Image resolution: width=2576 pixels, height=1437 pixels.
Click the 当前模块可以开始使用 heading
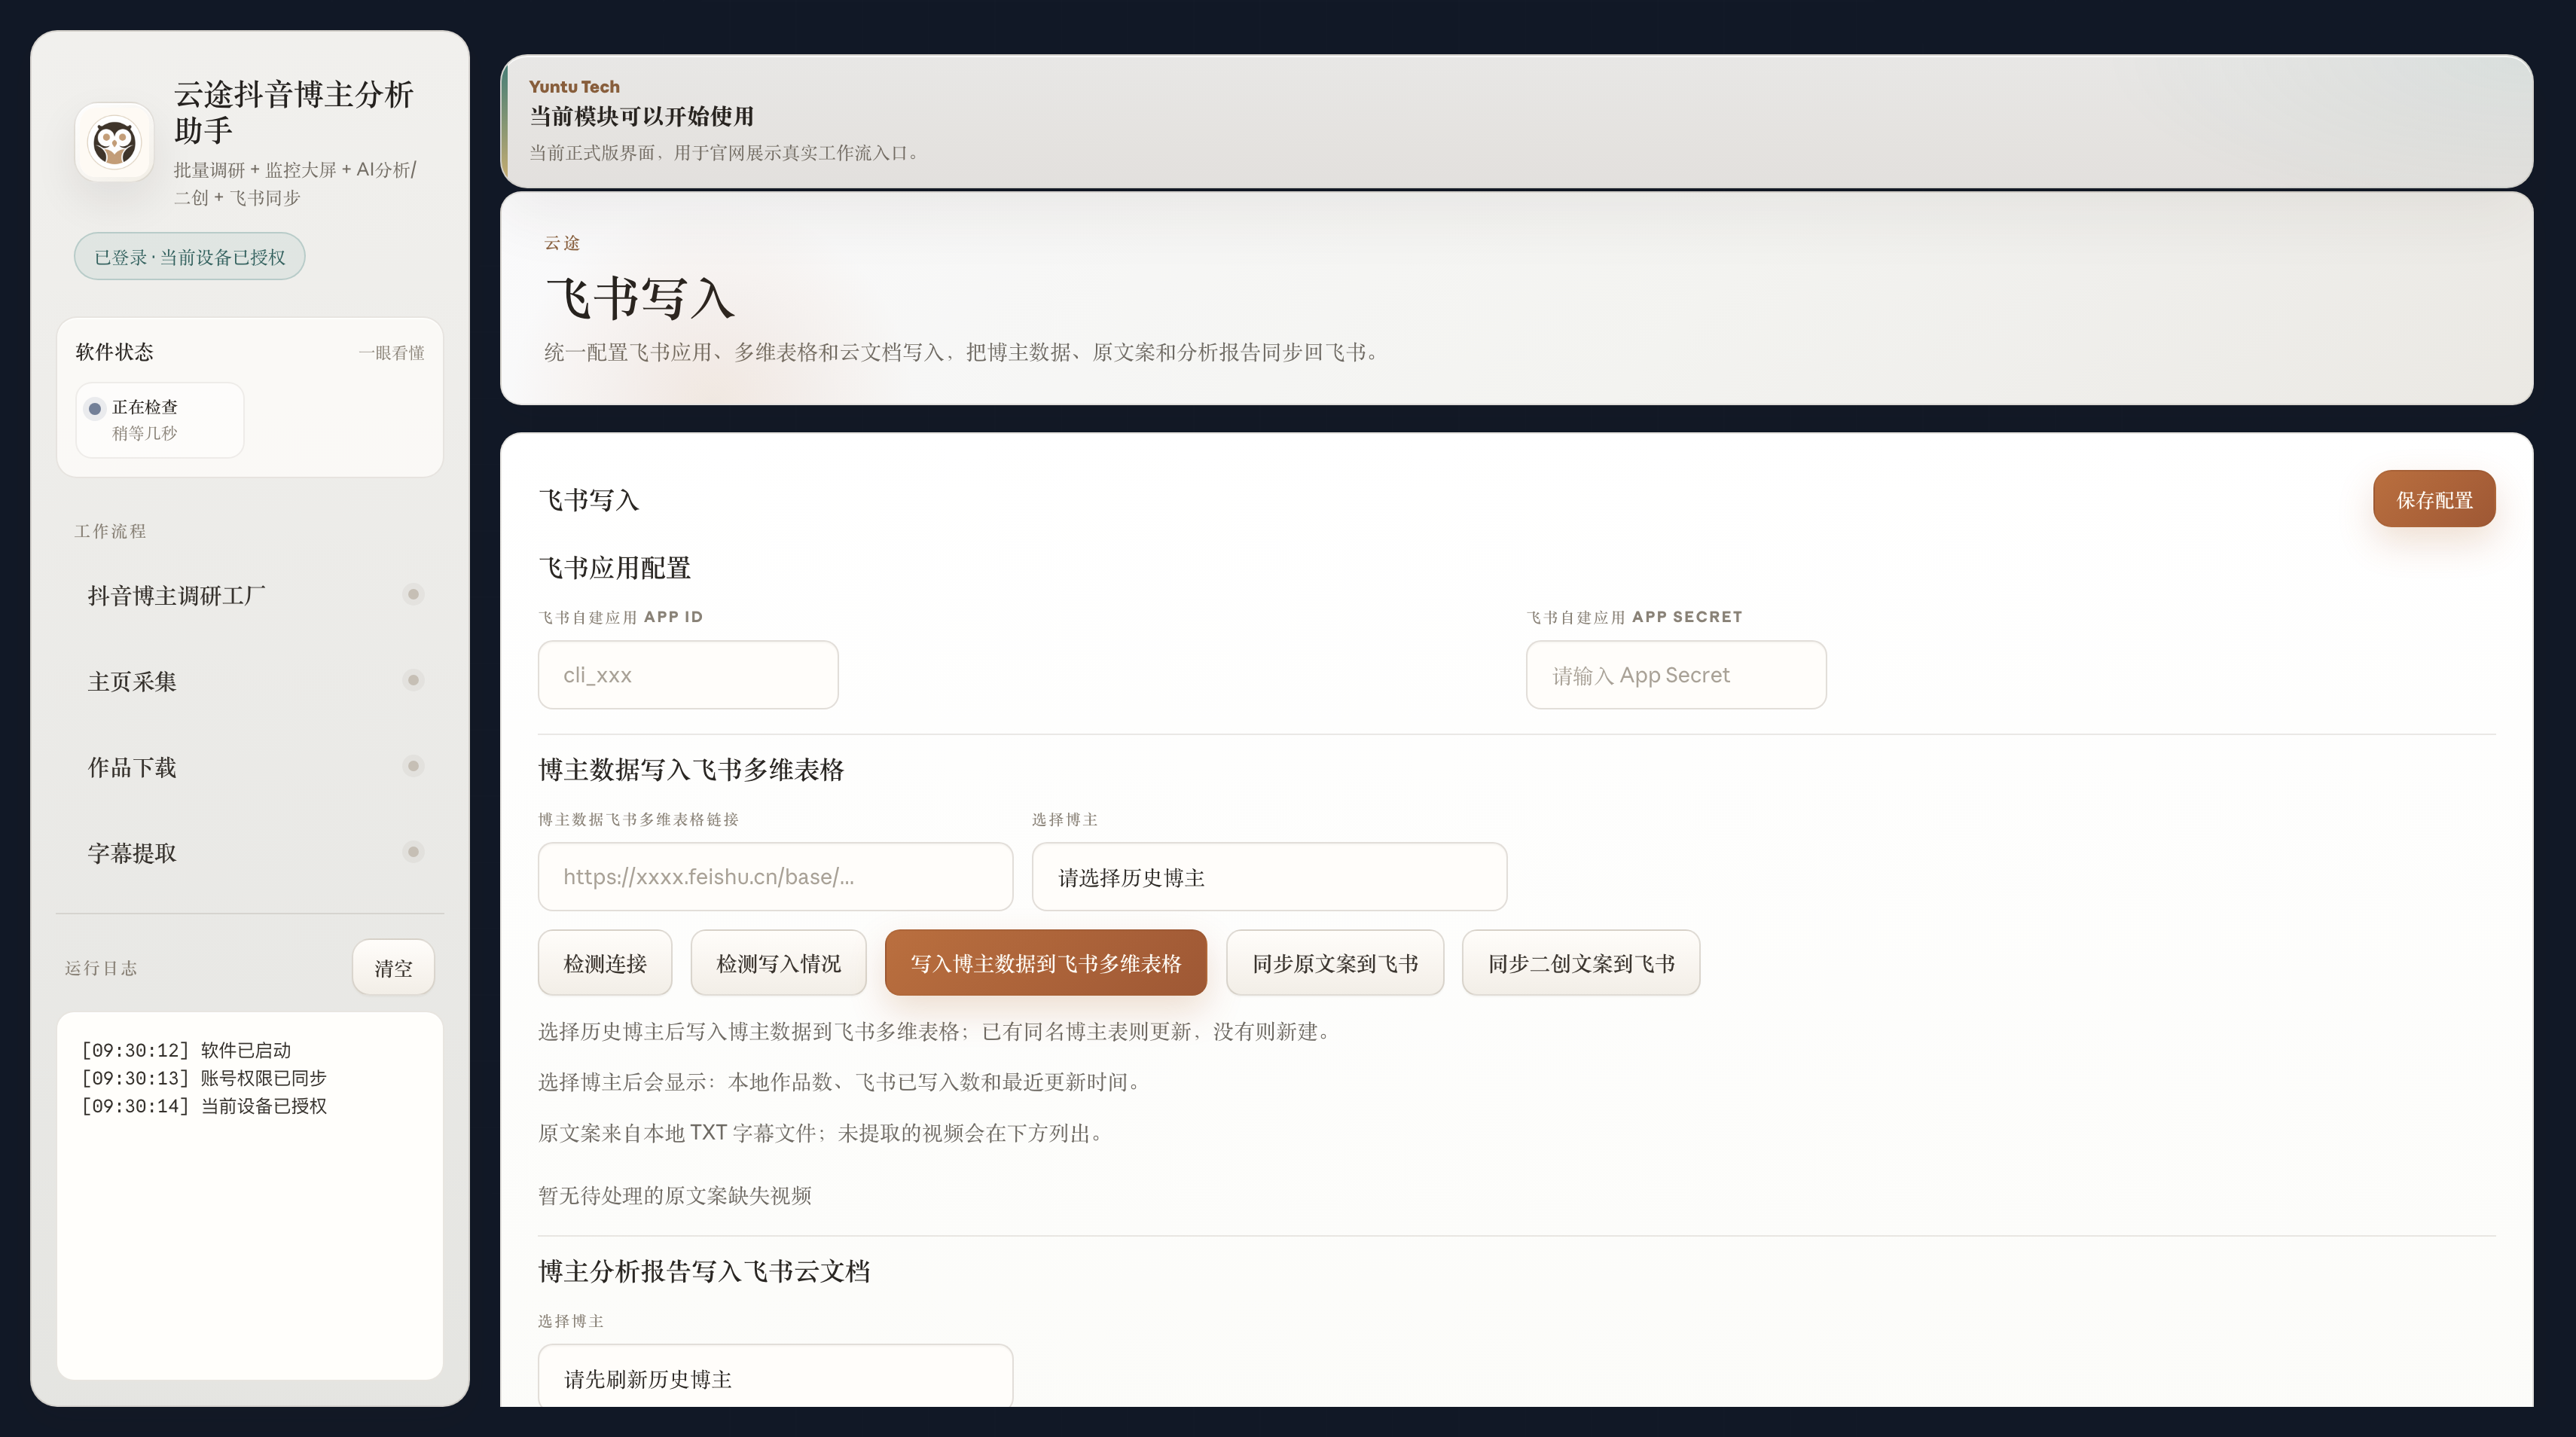click(x=641, y=117)
